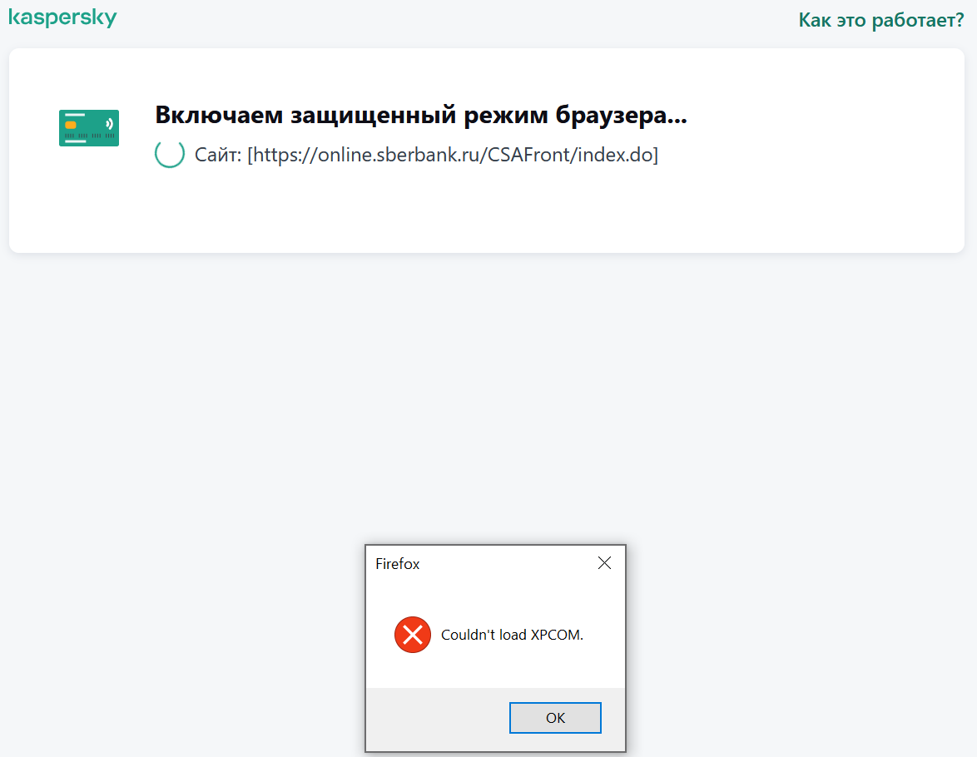The width and height of the screenshot is (977, 757).
Task: Click the Kaspersky logo
Action: (62, 17)
